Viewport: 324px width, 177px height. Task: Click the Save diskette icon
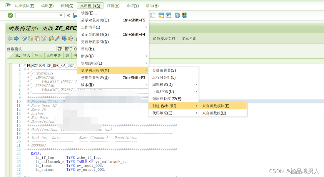pos(76,16)
